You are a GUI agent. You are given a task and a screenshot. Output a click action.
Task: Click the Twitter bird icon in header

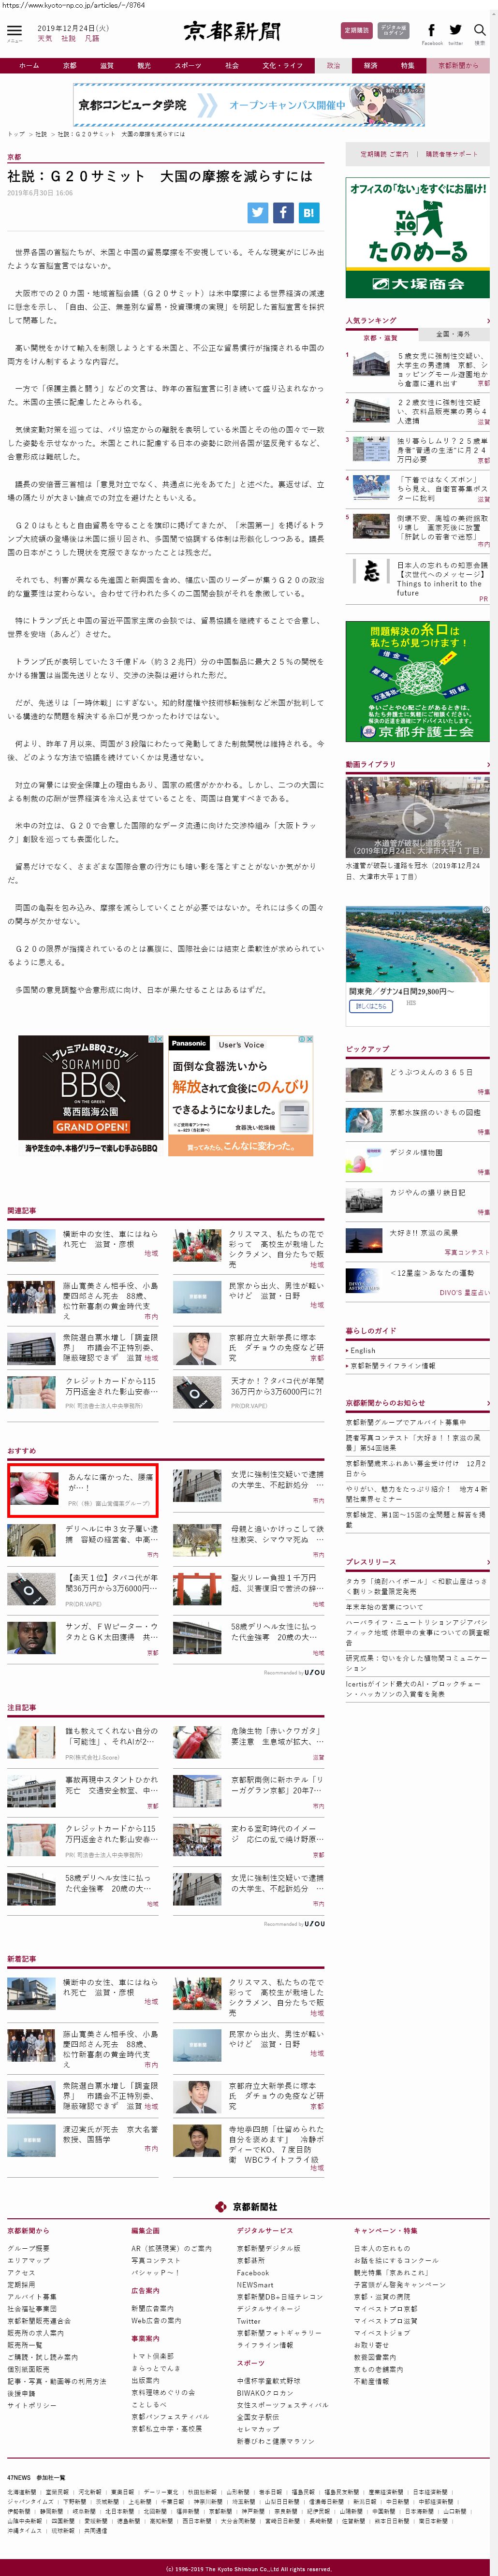coord(456,31)
